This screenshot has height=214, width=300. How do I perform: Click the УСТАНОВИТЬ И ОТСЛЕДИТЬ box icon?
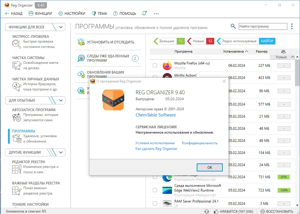coord(81,42)
